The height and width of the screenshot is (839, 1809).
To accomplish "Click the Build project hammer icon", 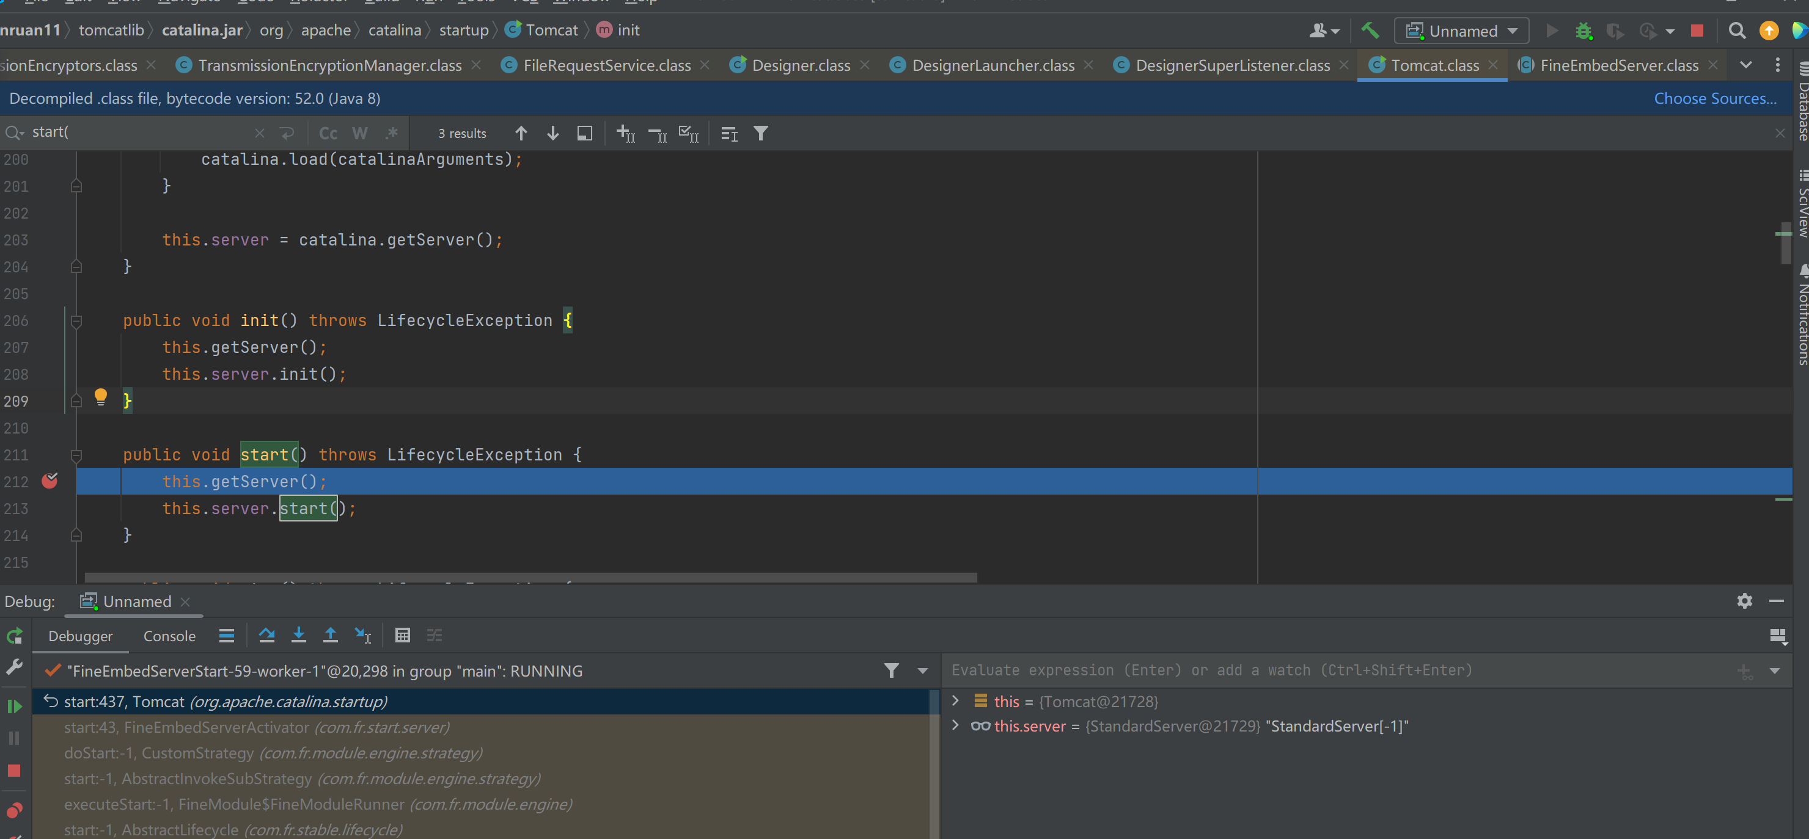I will coord(1370,31).
